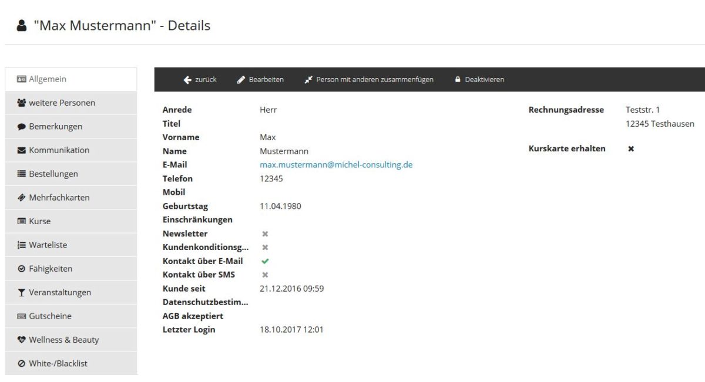This screenshot has height=382, width=705.
Task: Click the Gutscheine keyboard icon
Action: [22, 316]
